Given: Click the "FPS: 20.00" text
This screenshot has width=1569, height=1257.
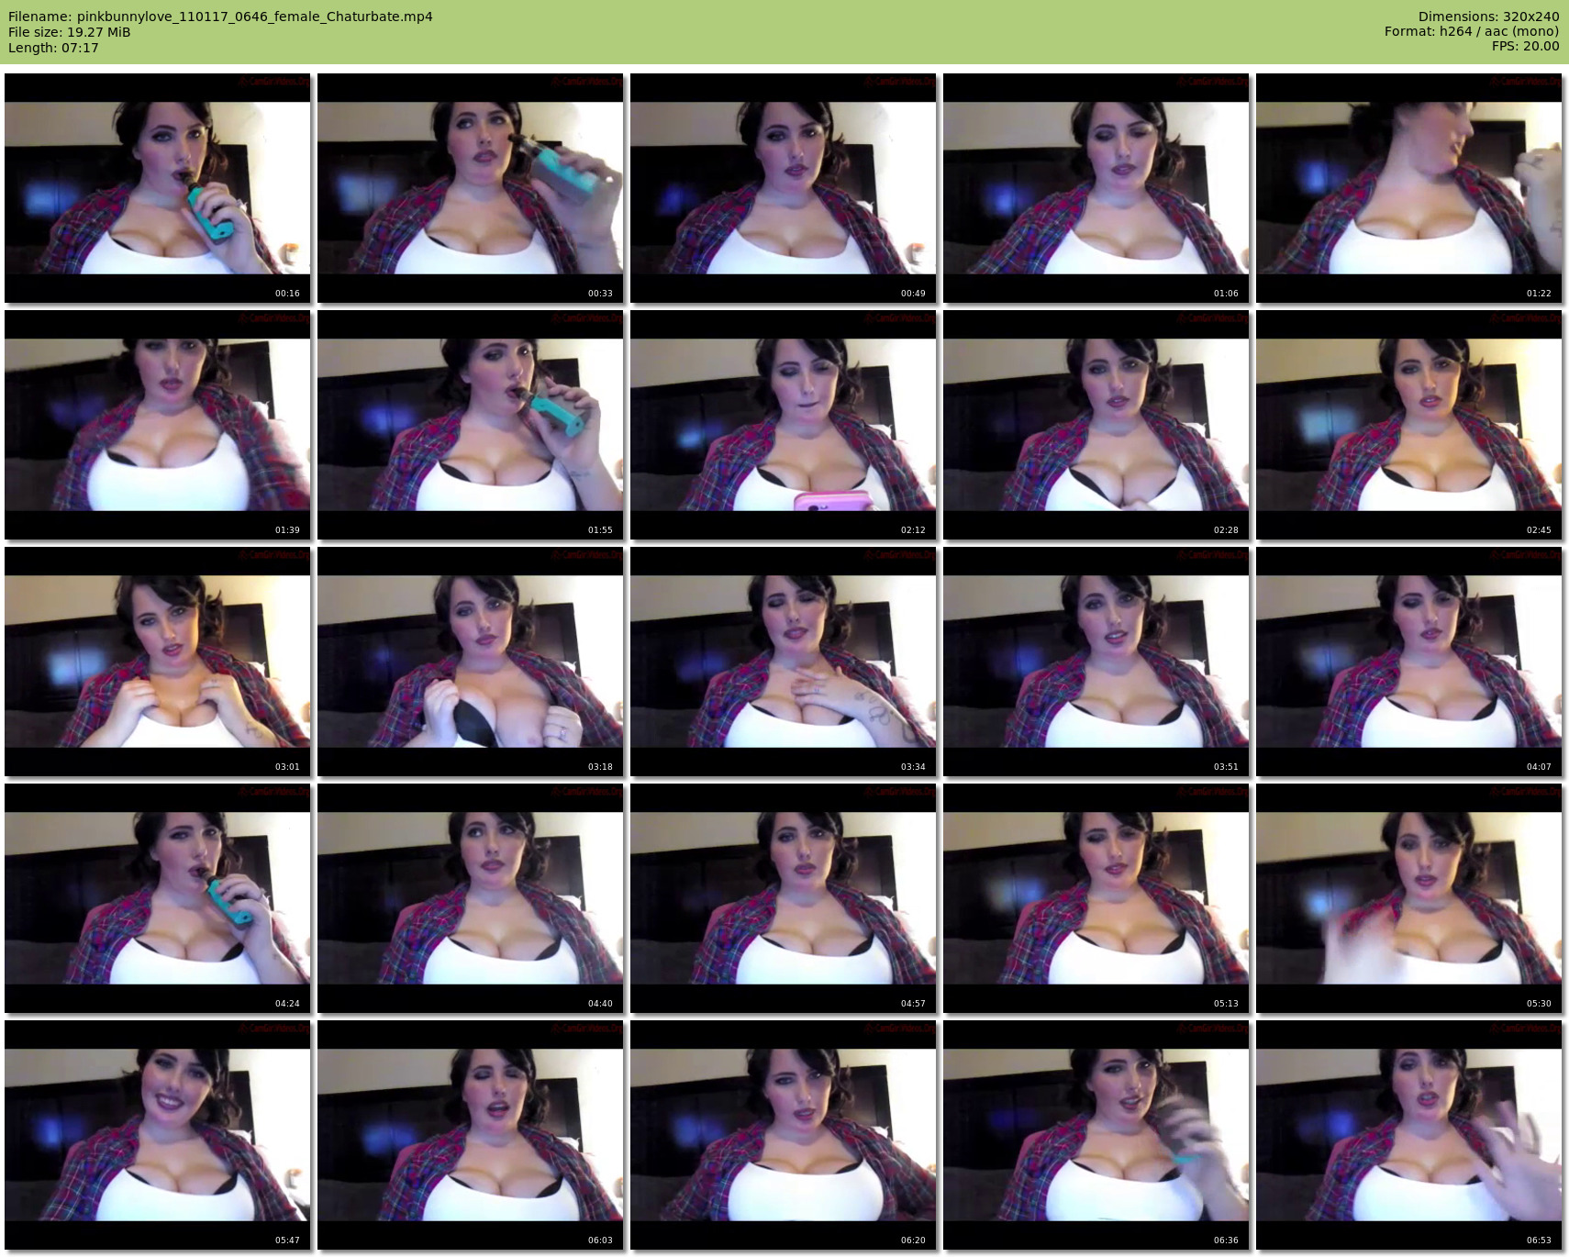Looking at the screenshot, I should click(x=1525, y=46).
